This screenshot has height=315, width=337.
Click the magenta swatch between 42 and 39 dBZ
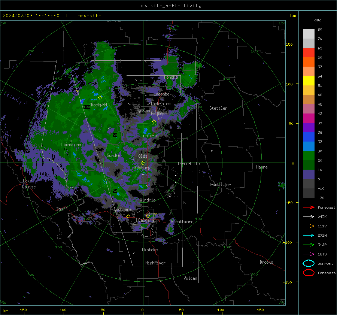(x=309, y=118)
